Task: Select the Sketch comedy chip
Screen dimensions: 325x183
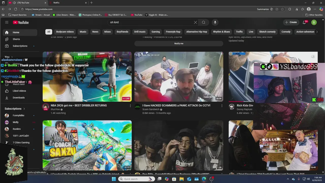Action: [x=267, y=32]
